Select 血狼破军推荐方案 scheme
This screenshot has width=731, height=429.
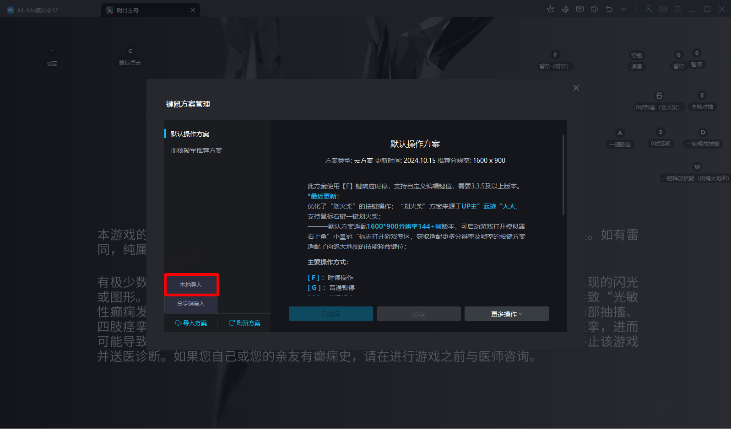(196, 150)
